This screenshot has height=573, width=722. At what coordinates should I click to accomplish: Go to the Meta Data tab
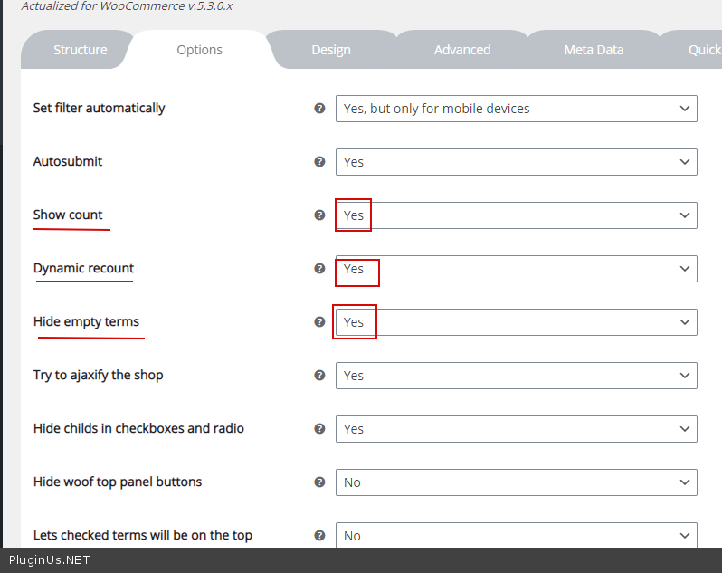594,50
